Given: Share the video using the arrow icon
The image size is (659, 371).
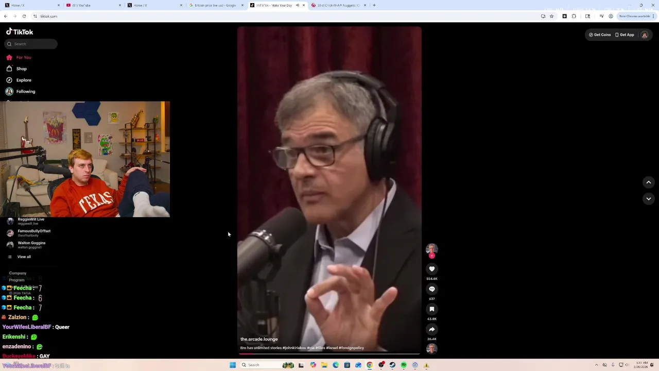Looking at the screenshot, I should pyautogui.click(x=432, y=329).
